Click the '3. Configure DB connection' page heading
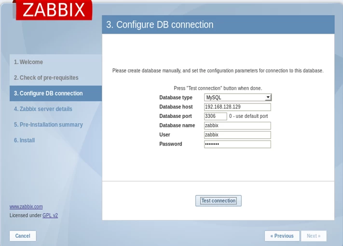 pyautogui.click(x=160, y=25)
